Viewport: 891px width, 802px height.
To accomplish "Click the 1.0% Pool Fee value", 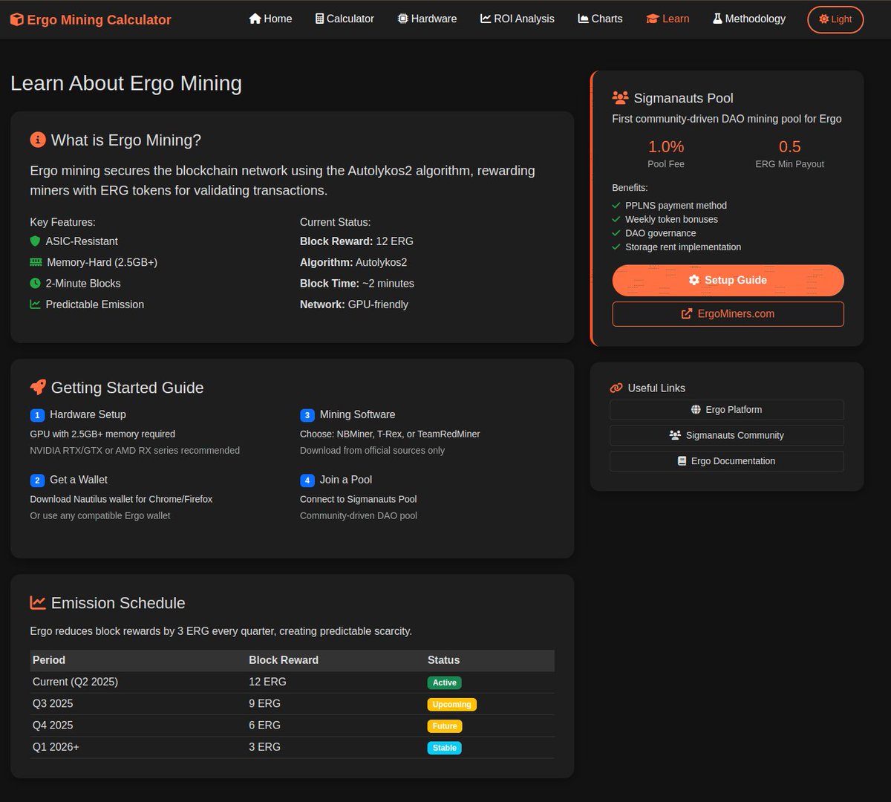I will (x=666, y=146).
